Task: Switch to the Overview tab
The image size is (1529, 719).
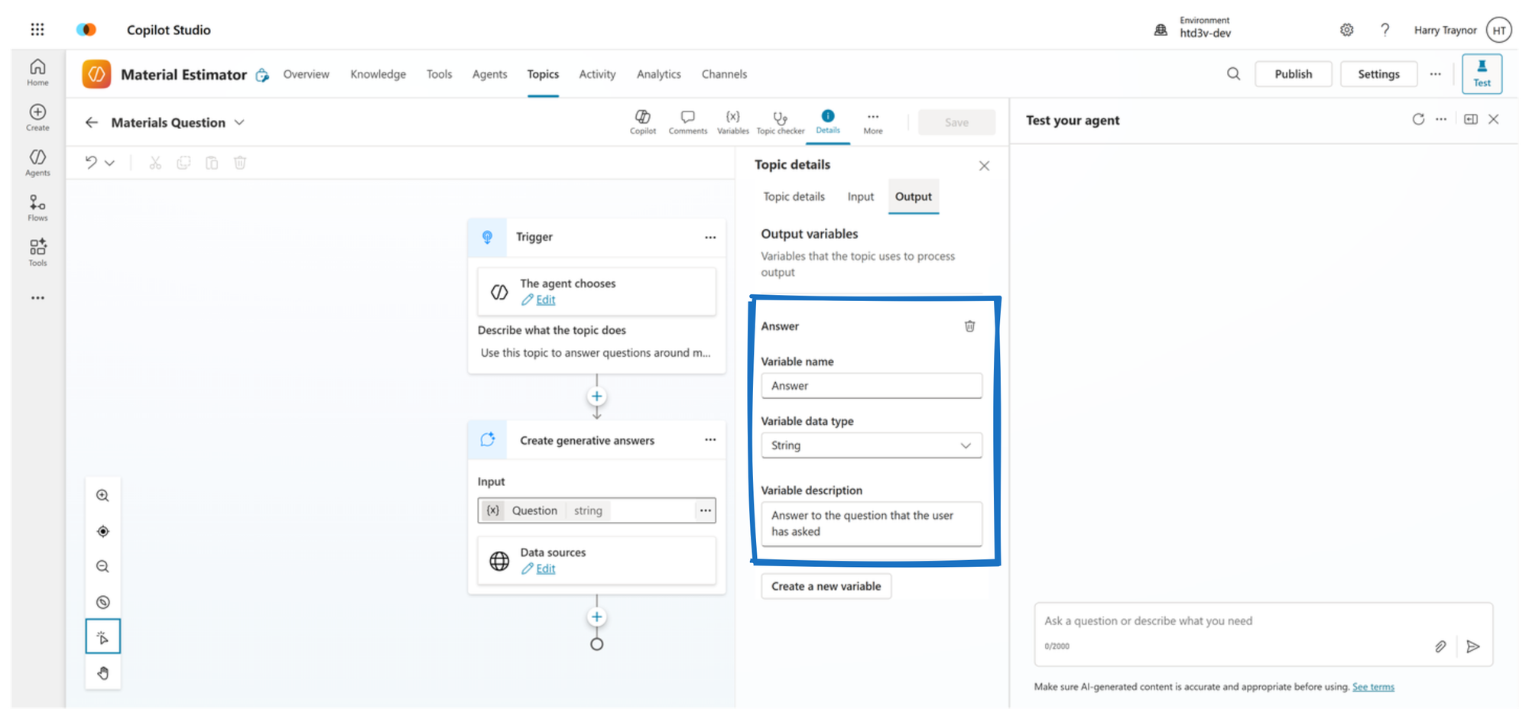Action: pyautogui.click(x=306, y=74)
